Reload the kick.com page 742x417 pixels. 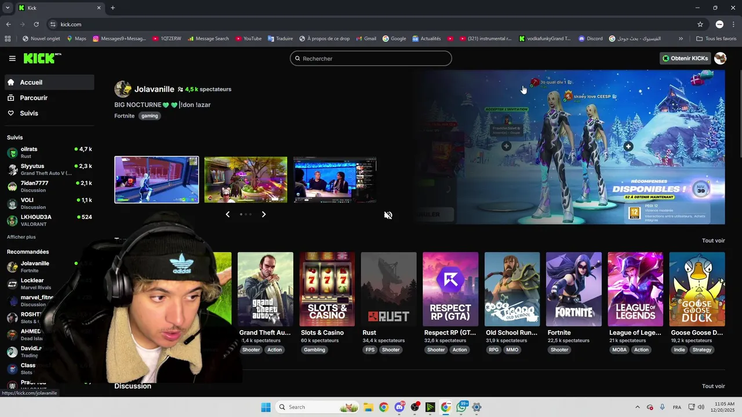coord(36,24)
